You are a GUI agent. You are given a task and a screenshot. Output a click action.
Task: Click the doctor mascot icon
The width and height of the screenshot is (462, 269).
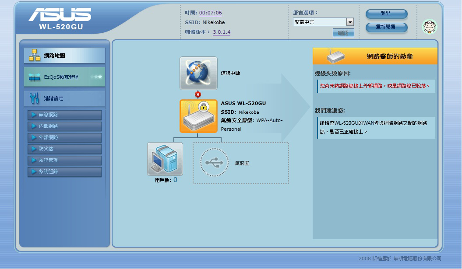[x=430, y=27]
